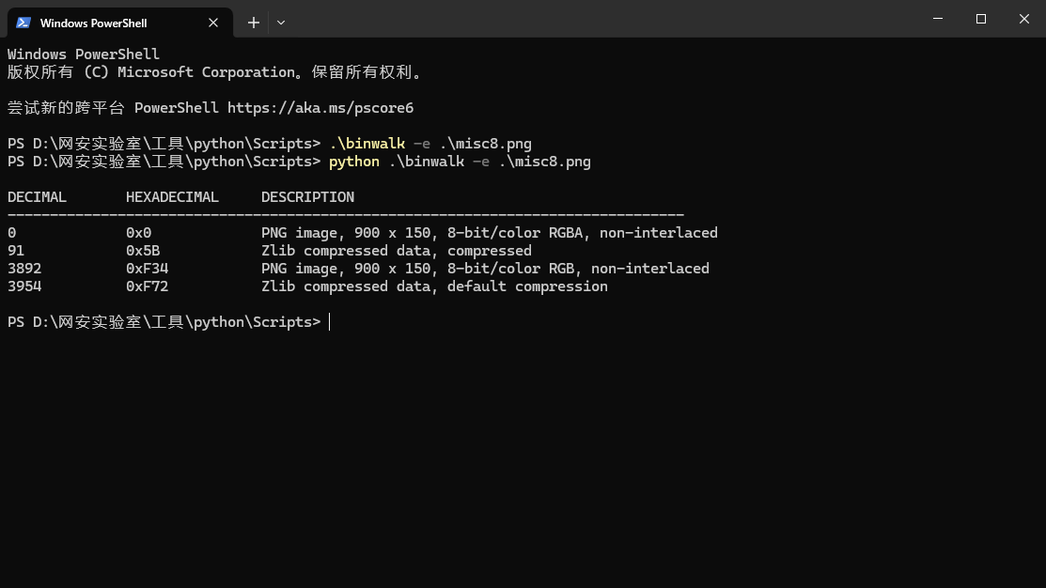The height and width of the screenshot is (588, 1046).
Task: Click hexadecimal value 0xF72
Action: 147,286
